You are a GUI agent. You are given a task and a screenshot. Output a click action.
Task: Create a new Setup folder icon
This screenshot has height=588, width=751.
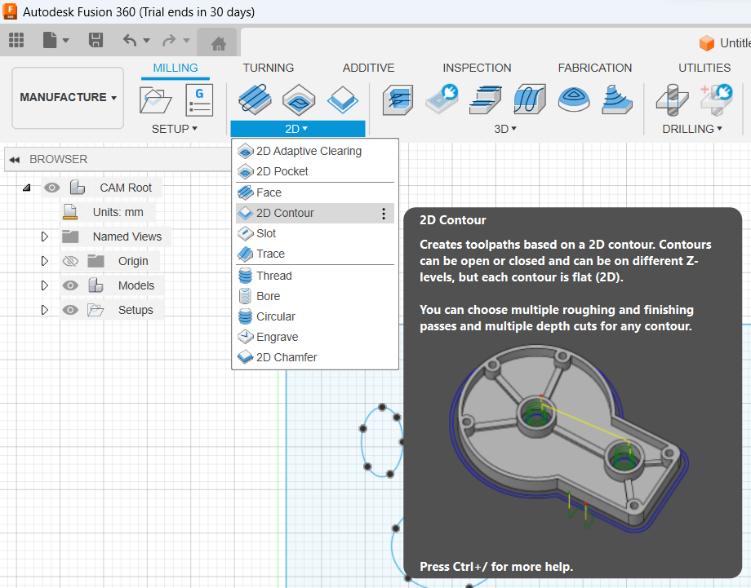[x=155, y=100]
